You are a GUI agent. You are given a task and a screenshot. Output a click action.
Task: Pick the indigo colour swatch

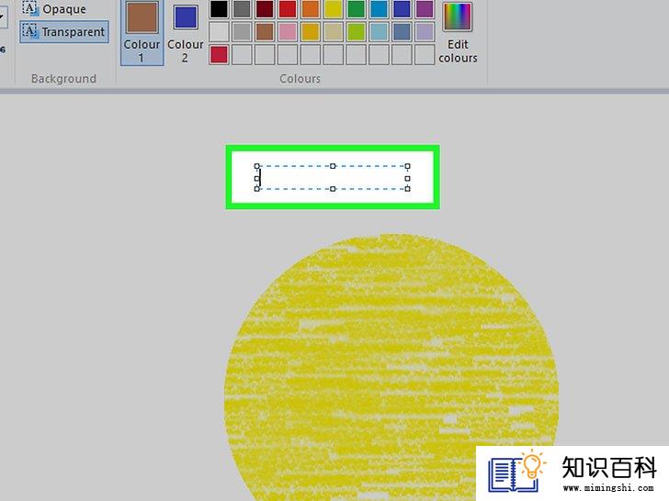pyautogui.click(x=402, y=8)
